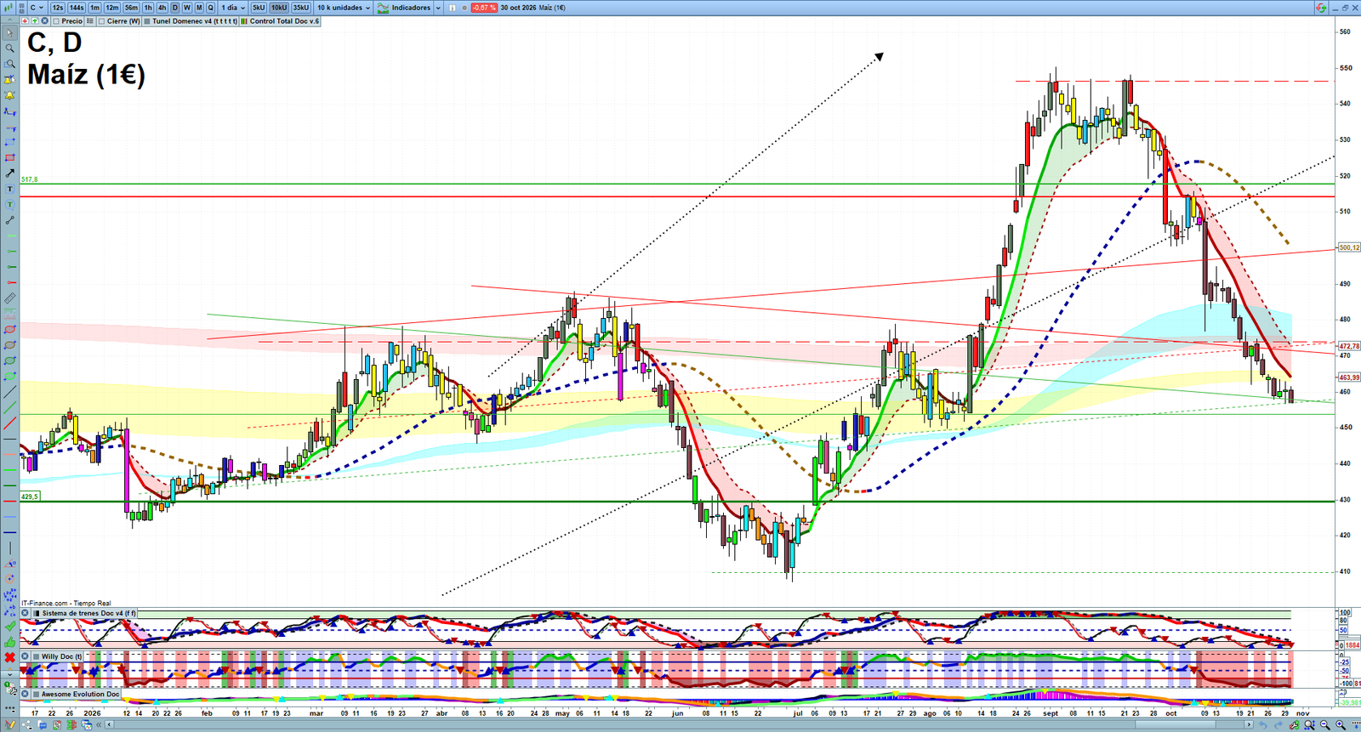The image size is (1361, 732).
Task: Click the pencil chart drawing icon bottom-left
Action: (9, 724)
